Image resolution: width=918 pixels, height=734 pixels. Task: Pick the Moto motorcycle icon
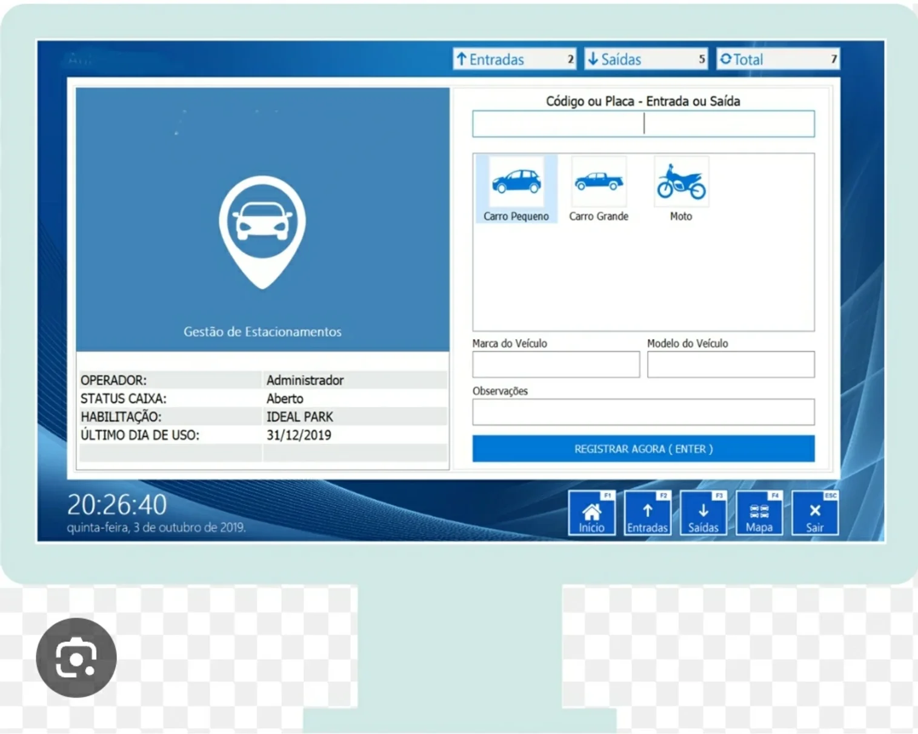pyautogui.click(x=681, y=189)
